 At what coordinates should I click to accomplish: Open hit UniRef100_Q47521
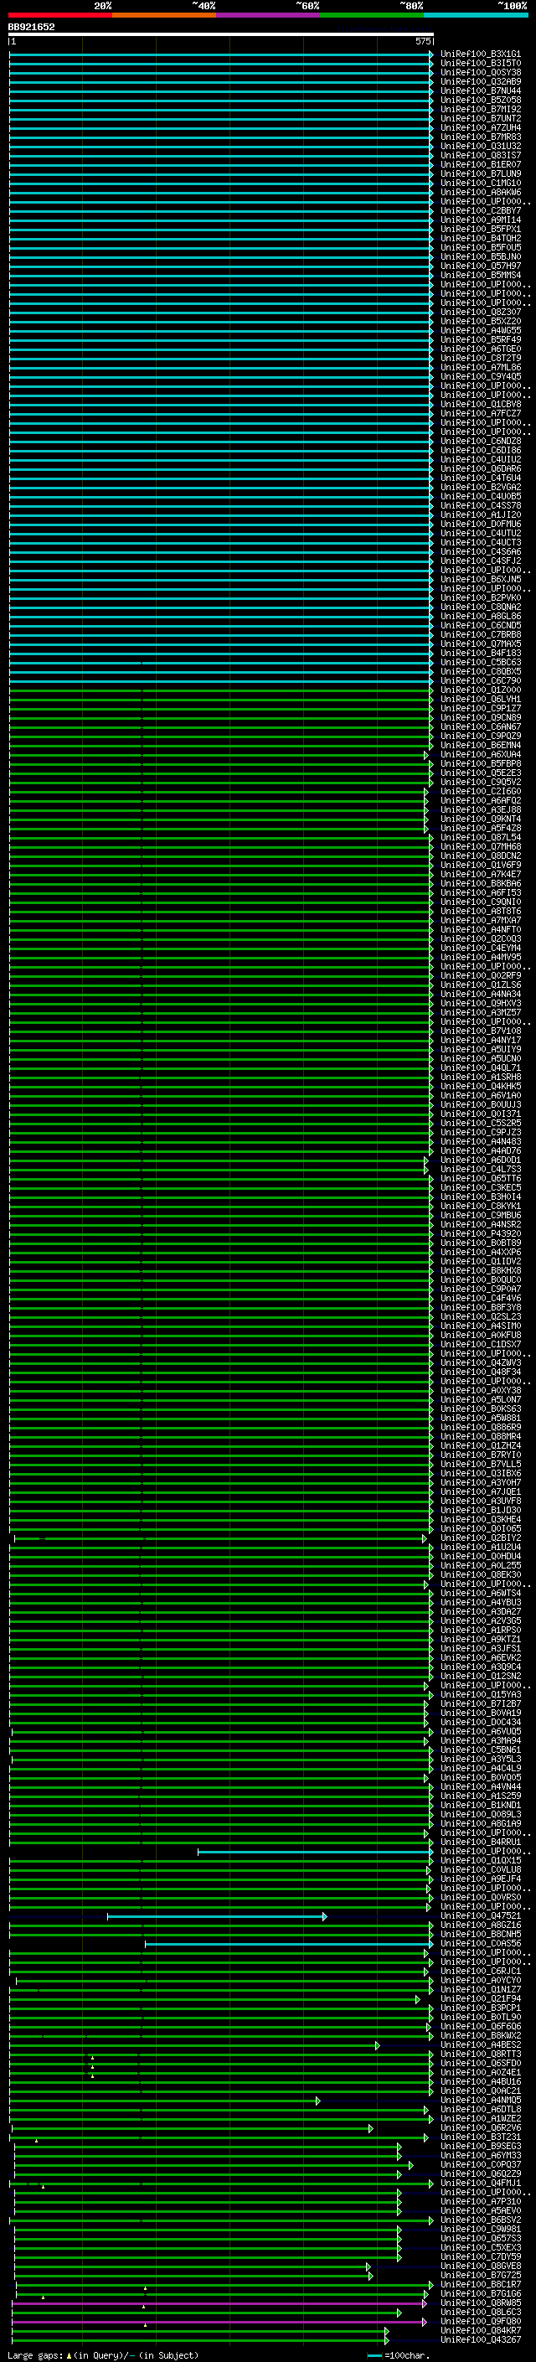click(481, 1915)
